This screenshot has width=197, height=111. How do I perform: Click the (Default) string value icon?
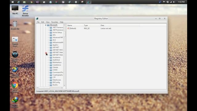click(68, 28)
